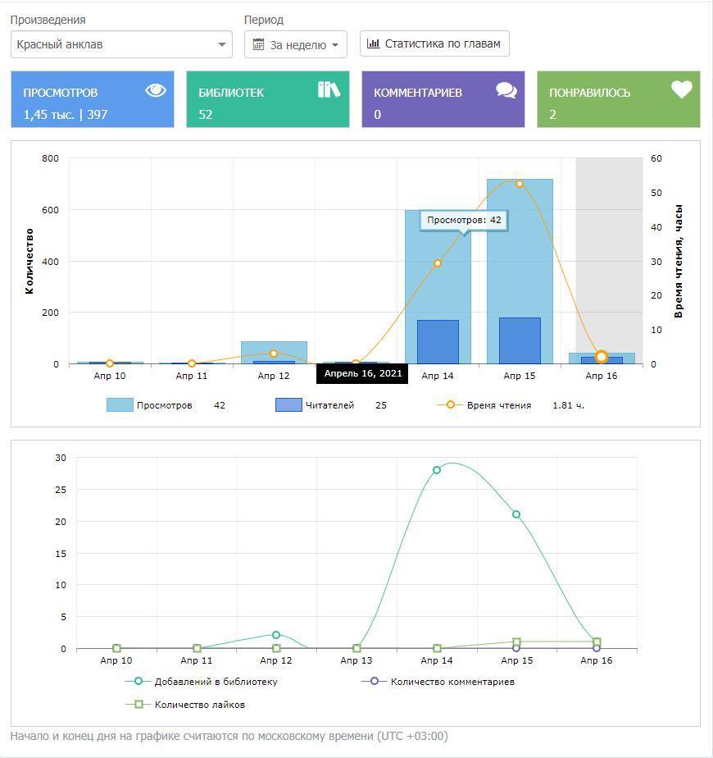Click the heart icon on Понравилось card
The width and height of the screenshot is (713, 758).
682,89
